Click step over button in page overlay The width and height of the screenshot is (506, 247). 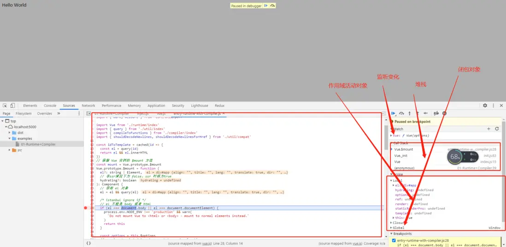click(x=272, y=6)
